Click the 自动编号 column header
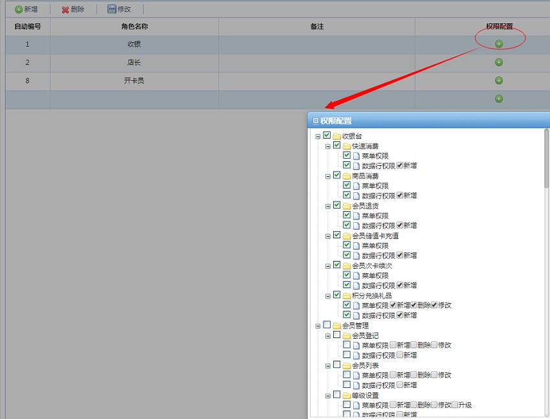The height and width of the screenshot is (419, 550). point(28,27)
